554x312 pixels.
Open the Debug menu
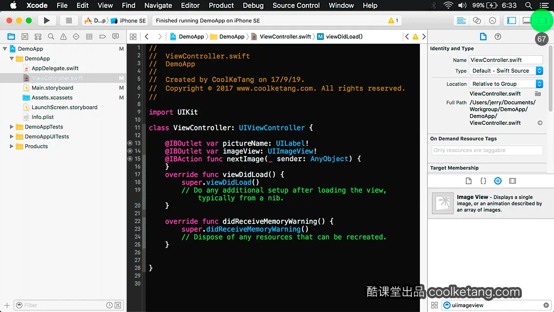pos(253,5)
